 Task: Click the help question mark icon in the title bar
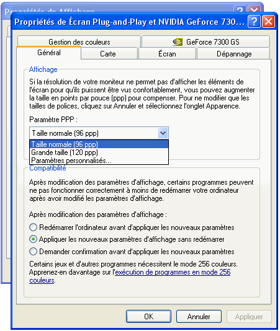click(x=254, y=22)
